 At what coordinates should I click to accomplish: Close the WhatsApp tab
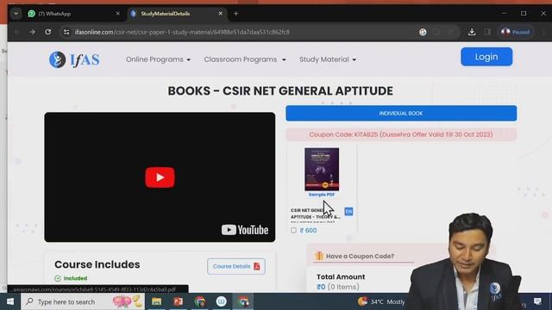[x=117, y=14]
